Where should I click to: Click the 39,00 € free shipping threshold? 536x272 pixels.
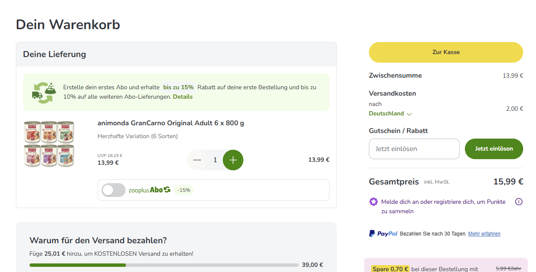(312, 265)
